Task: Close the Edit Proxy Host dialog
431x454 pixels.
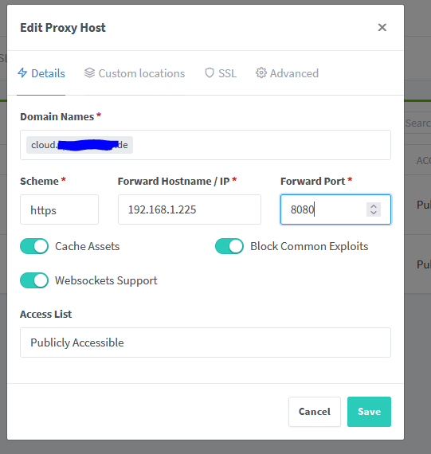Action: (382, 28)
